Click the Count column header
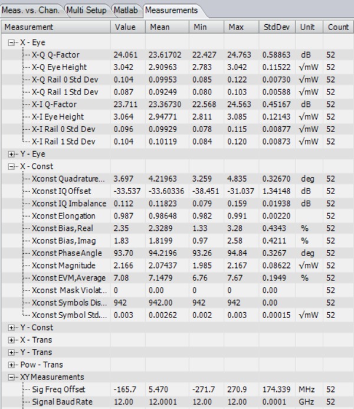This screenshot has width=354, height=409. tap(338, 27)
